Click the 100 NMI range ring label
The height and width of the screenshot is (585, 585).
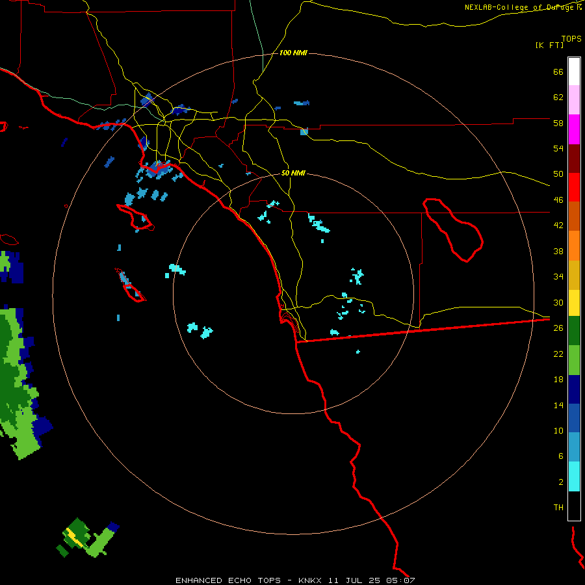pos(293,53)
